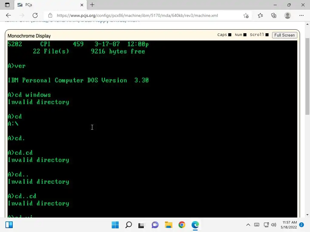Show hidden system tray icons

pos(248,225)
